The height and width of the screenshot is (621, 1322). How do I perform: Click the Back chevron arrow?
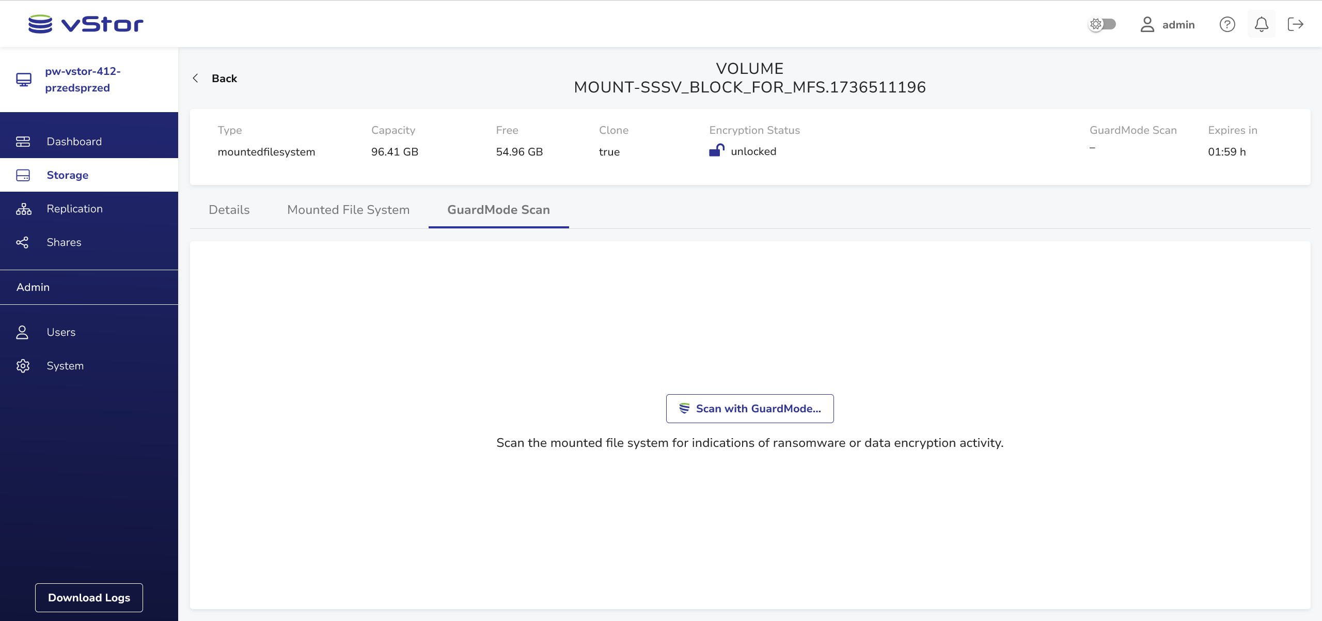(196, 78)
